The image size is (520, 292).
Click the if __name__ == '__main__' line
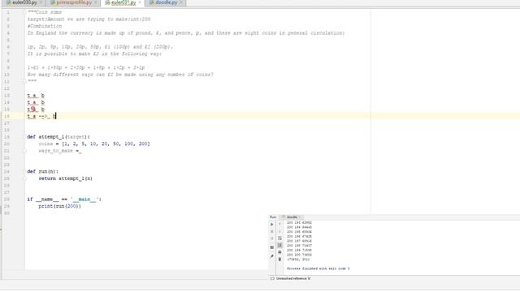(x=64, y=200)
